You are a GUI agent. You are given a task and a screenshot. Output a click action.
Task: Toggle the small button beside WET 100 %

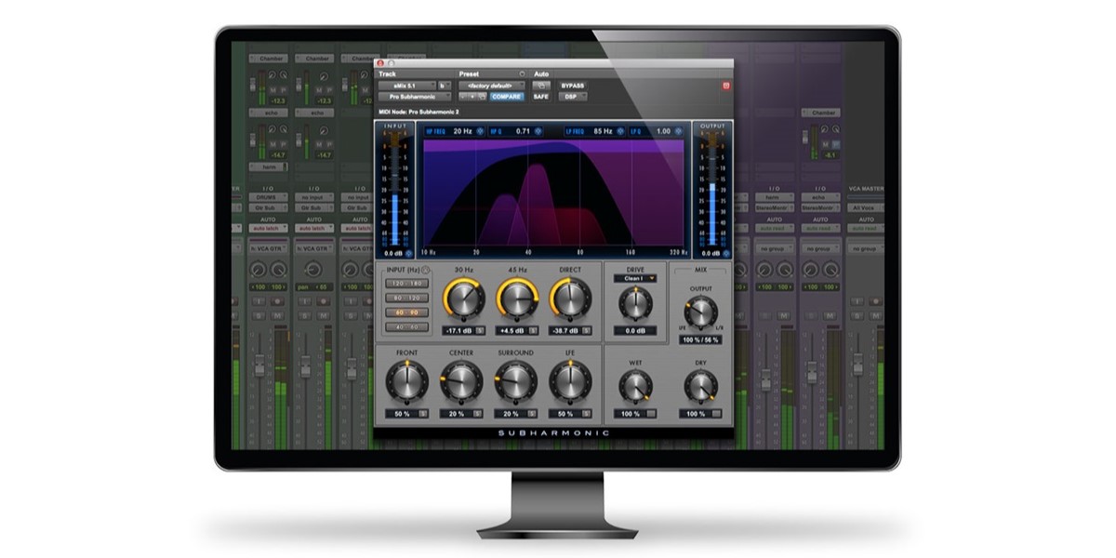tap(651, 413)
